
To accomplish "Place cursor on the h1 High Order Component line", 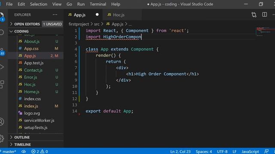I will (x=162, y=74).
